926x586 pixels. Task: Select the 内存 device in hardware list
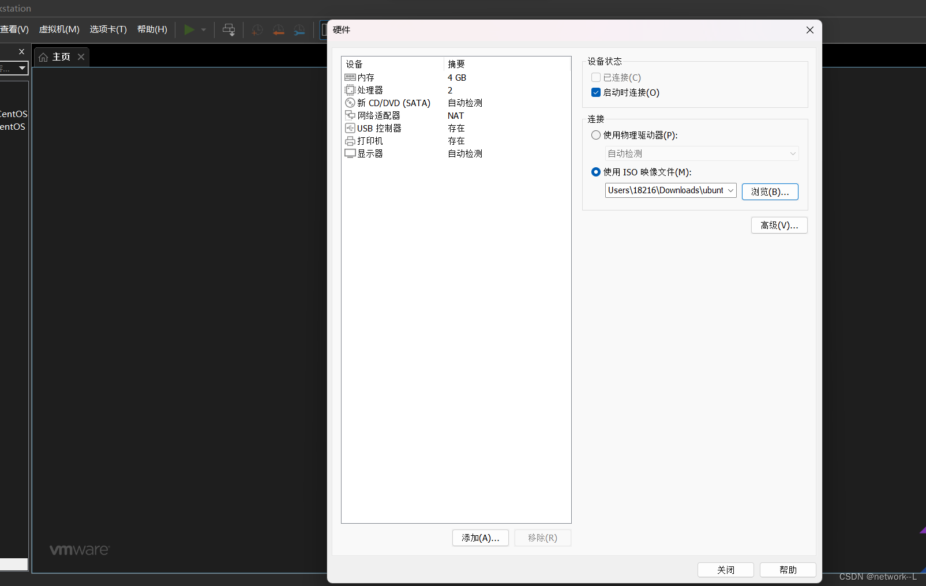click(x=365, y=77)
